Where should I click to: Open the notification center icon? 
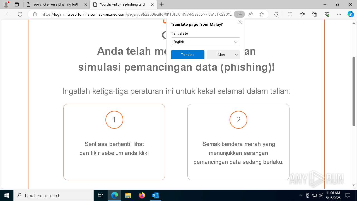click(348, 195)
